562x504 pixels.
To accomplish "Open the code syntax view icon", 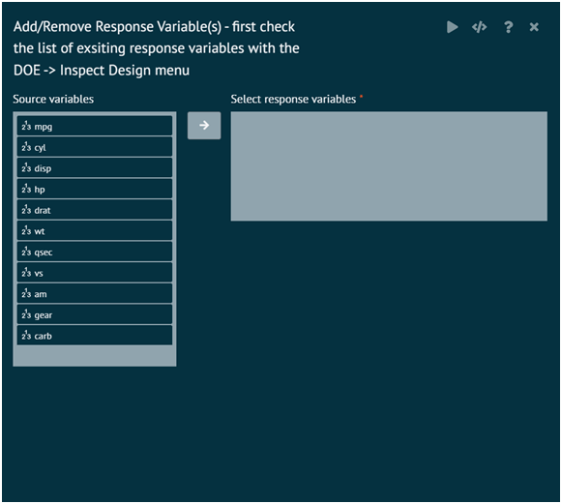I will tap(479, 27).
